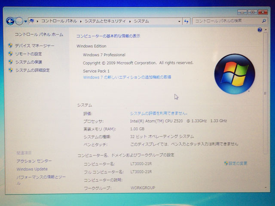Screen dimensions: 275x206
Task: Expand arrow after コントロール パネル breadcrumb
Action: [81, 21]
